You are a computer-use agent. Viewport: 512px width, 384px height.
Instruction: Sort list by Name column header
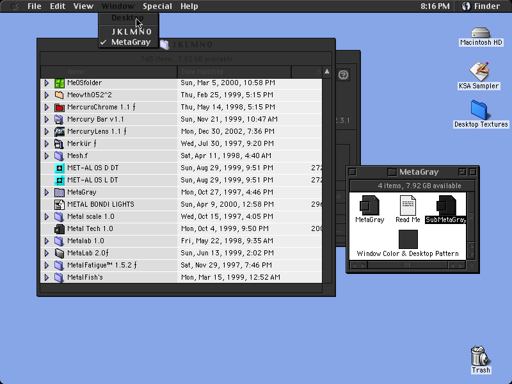[109, 72]
